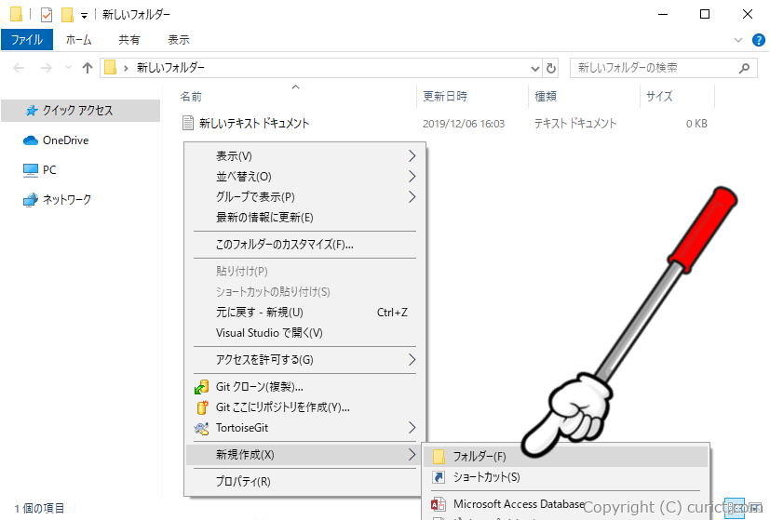Sort by the 種類 column header
The height and width of the screenshot is (520, 770).
(545, 96)
